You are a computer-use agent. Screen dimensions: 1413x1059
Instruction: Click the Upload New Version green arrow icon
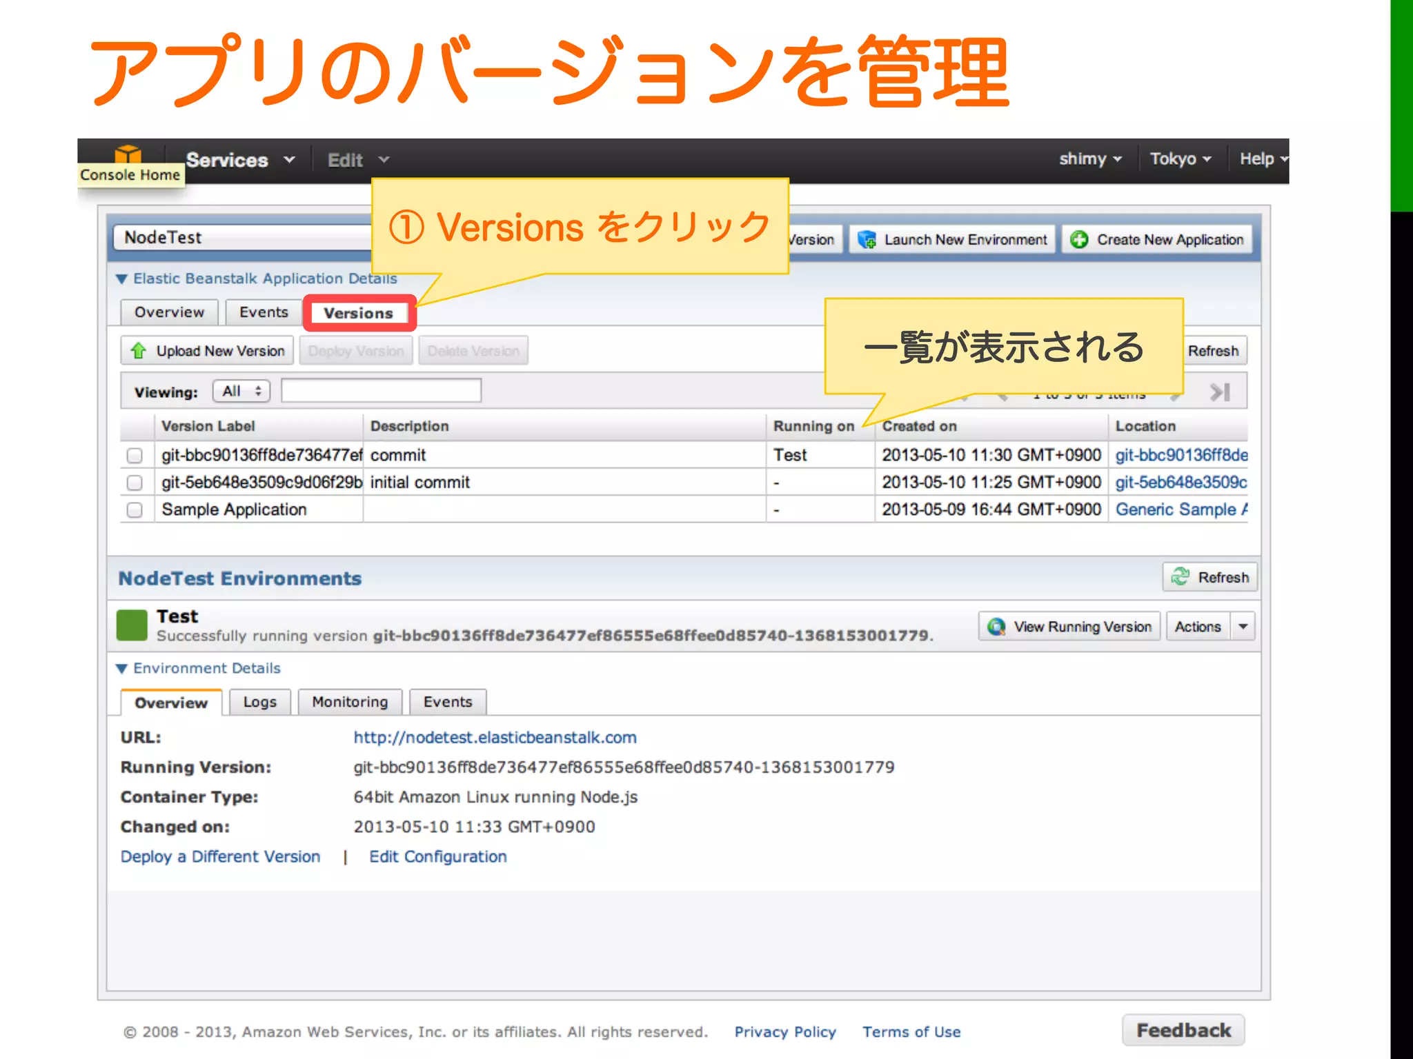pos(139,350)
